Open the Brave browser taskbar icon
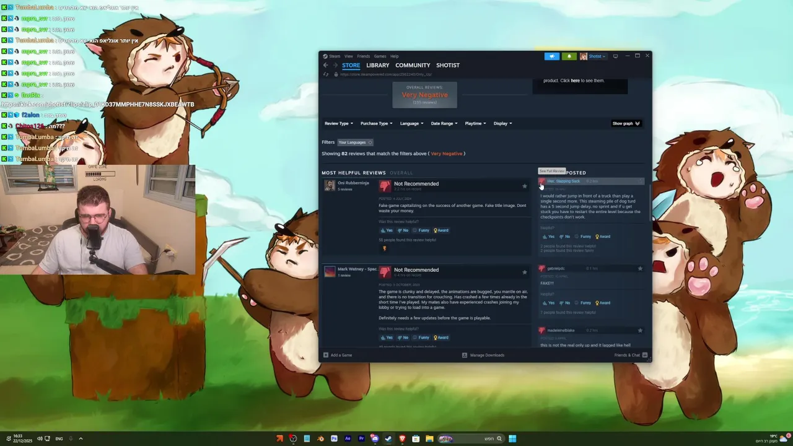The image size is (793, 446). pyautogui.click(x=402, y=439)
